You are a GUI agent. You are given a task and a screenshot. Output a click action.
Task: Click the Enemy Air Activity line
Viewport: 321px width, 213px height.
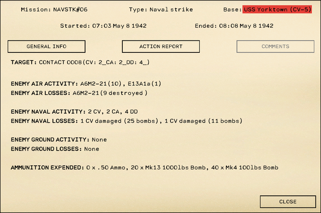pos(86,84)
